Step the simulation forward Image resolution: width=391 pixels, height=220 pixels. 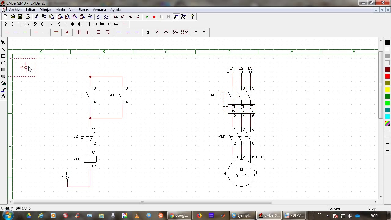point(169,17)
